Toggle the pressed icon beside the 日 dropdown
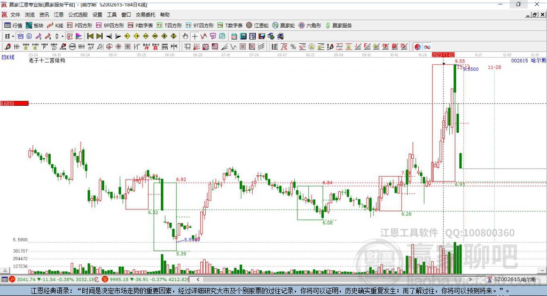This screenshot has height=296, width=547. 21,36
